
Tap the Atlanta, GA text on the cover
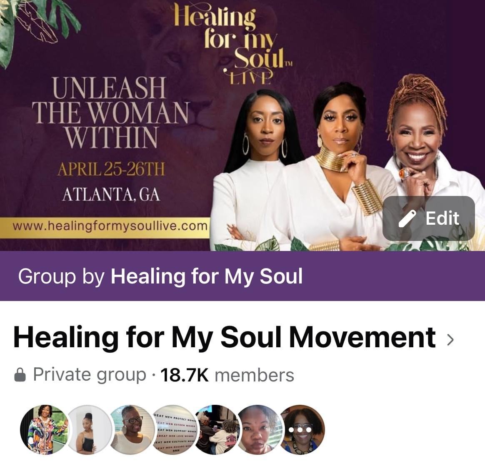coord(111,194)
